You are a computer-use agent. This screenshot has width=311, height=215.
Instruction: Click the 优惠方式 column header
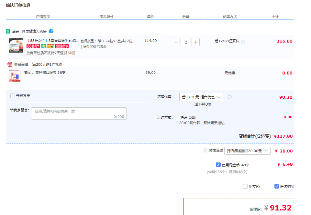coord(230,17)
